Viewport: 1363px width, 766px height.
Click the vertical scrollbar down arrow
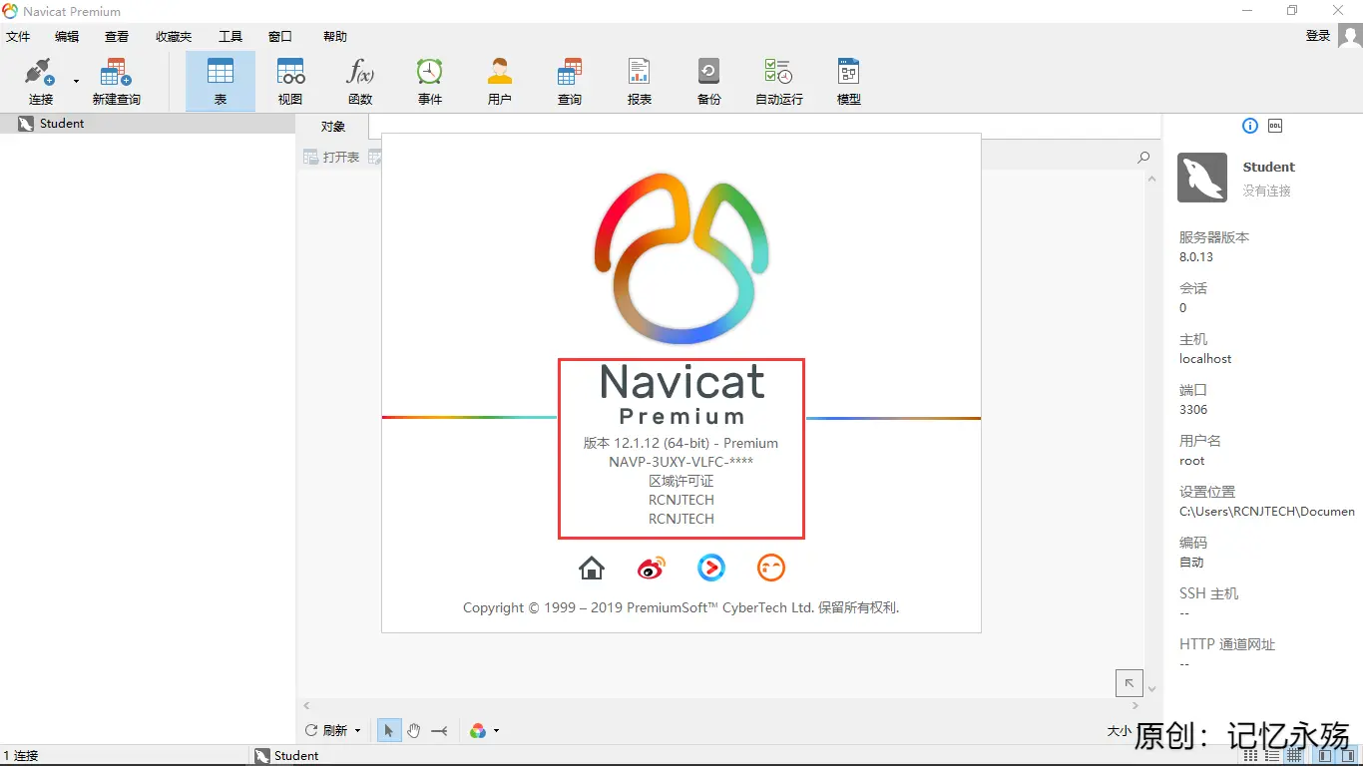coord(1152,689)
